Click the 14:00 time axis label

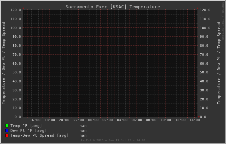[195, 120]
